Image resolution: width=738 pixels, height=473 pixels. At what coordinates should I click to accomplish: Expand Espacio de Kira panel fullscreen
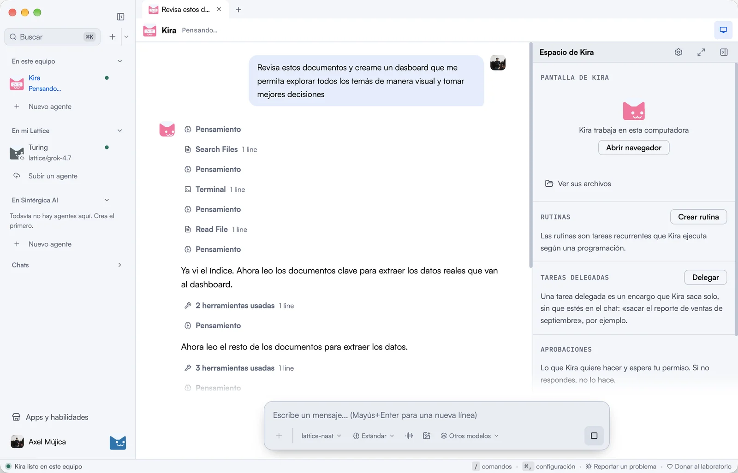[701, 52]
